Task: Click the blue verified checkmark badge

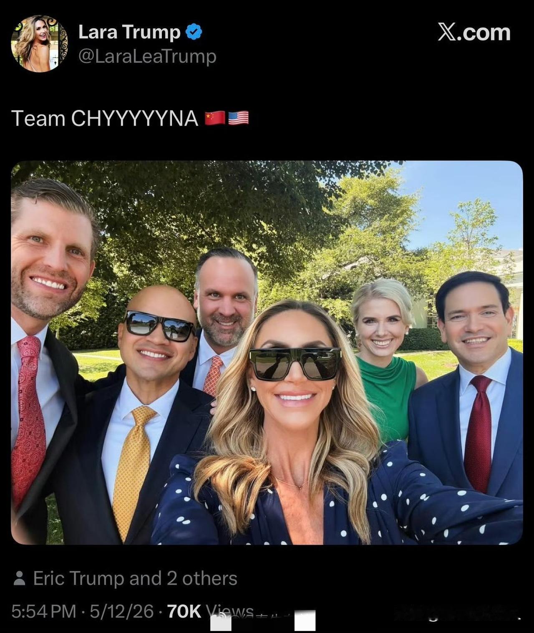Action: point(194,32)
